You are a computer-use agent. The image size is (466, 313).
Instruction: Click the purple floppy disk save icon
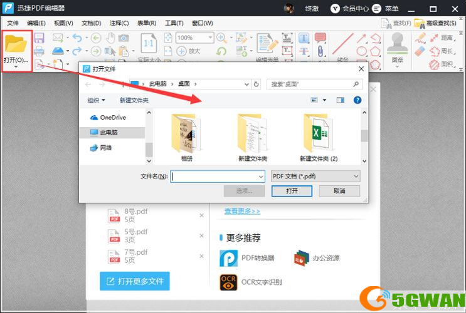pyautogui.click(x=39, y=38)
